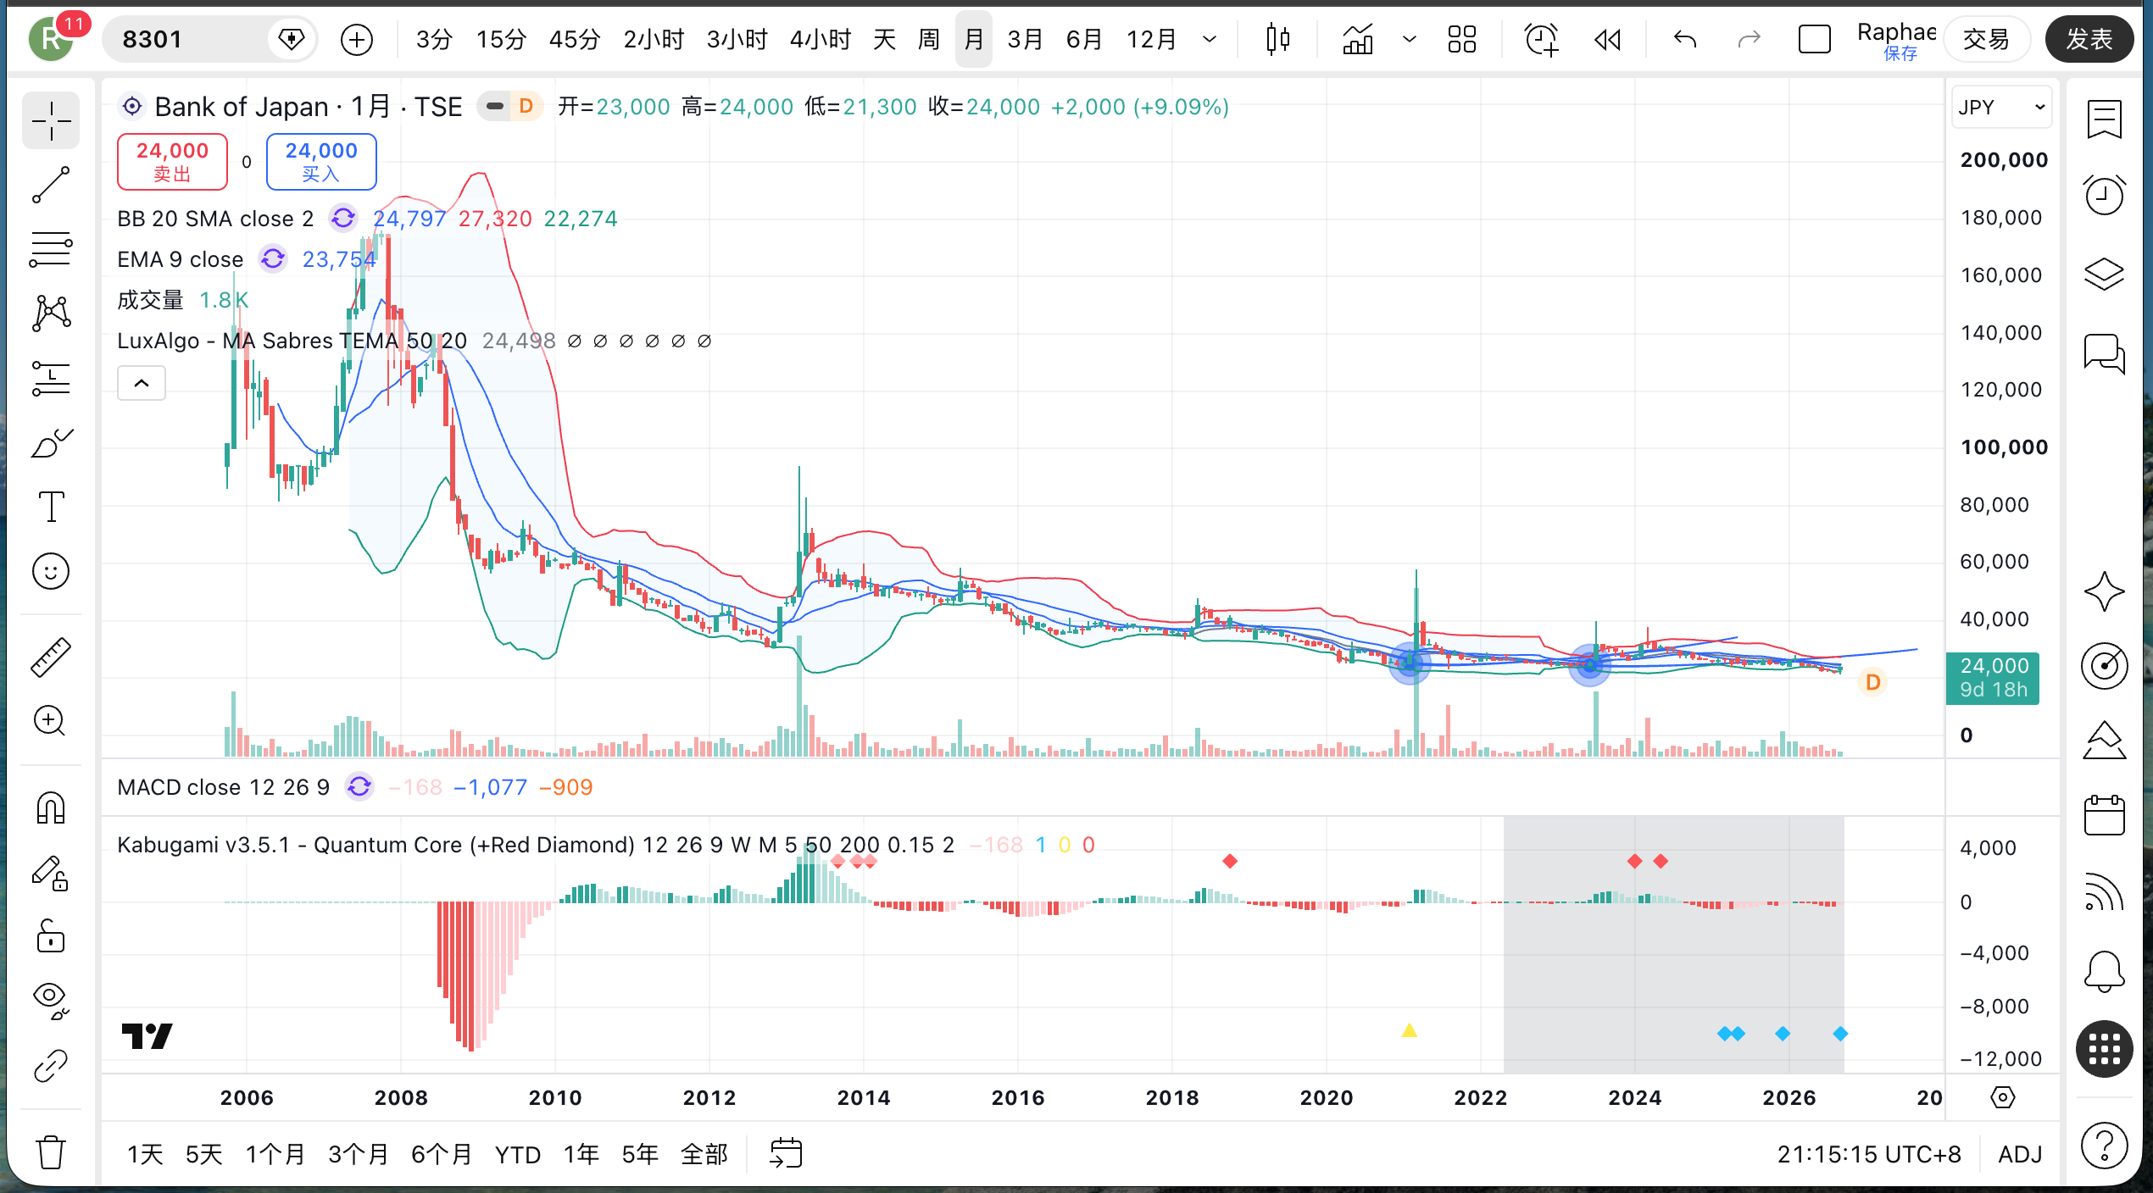Undo the last chart action
The image size is (2153, 1193).
pyautogui.click(x=1685, y=39)
